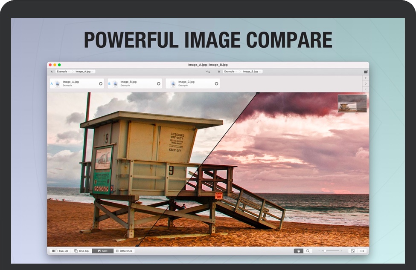Click the Image_C.jpg file icon in the card
The height and width of the screenshot is (270, 416).
coord(173,84)
